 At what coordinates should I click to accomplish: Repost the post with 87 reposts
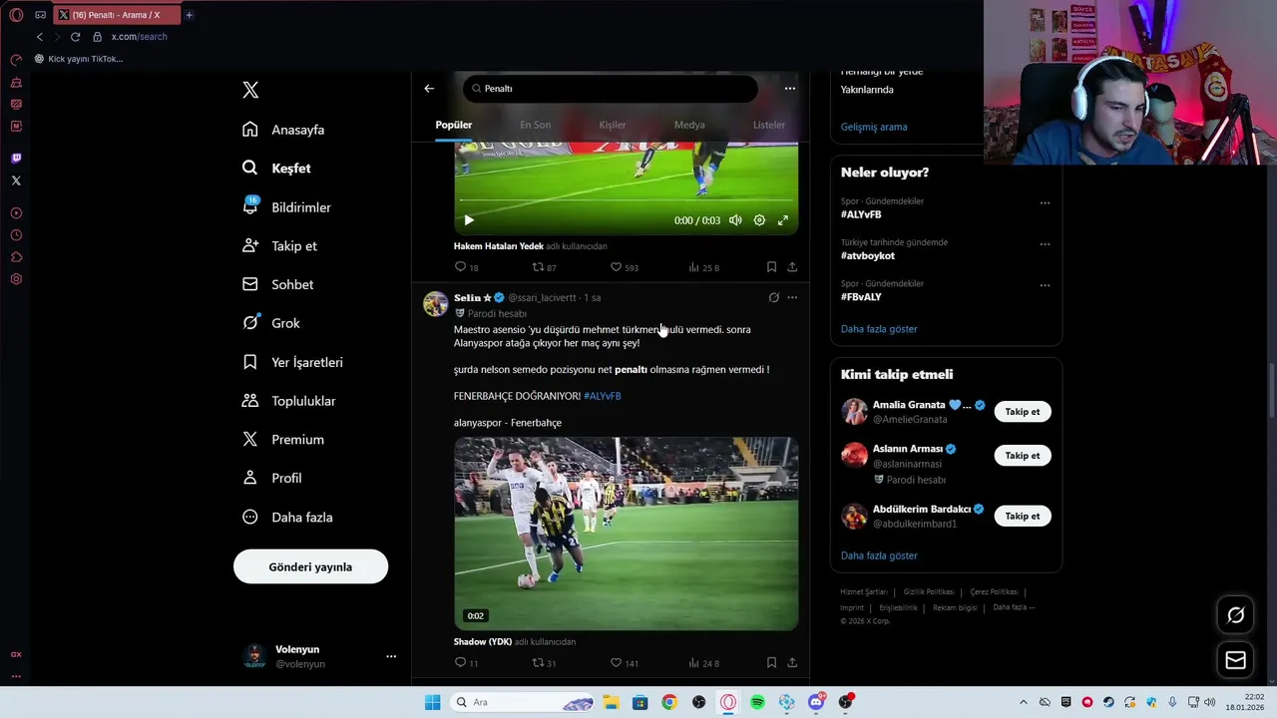pyautogui.click(x=544, y=267)
